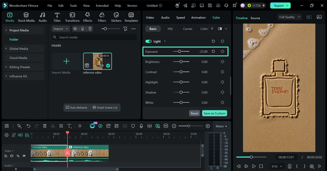Toggle the Light adjustments switch
The image size is (327, 171).
tap(148, 41)
